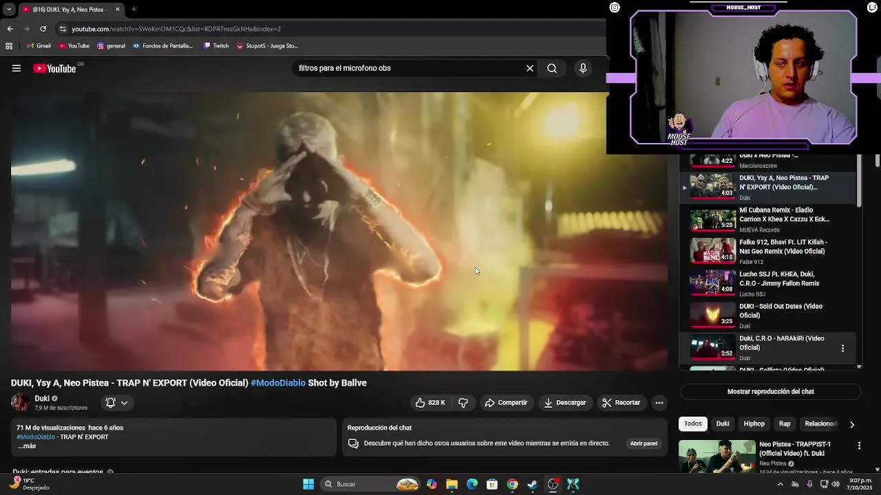The image size is (881, 495).
Task: Open options for Neo Pistea TRAPPIST-1 video
Action: 859,446
